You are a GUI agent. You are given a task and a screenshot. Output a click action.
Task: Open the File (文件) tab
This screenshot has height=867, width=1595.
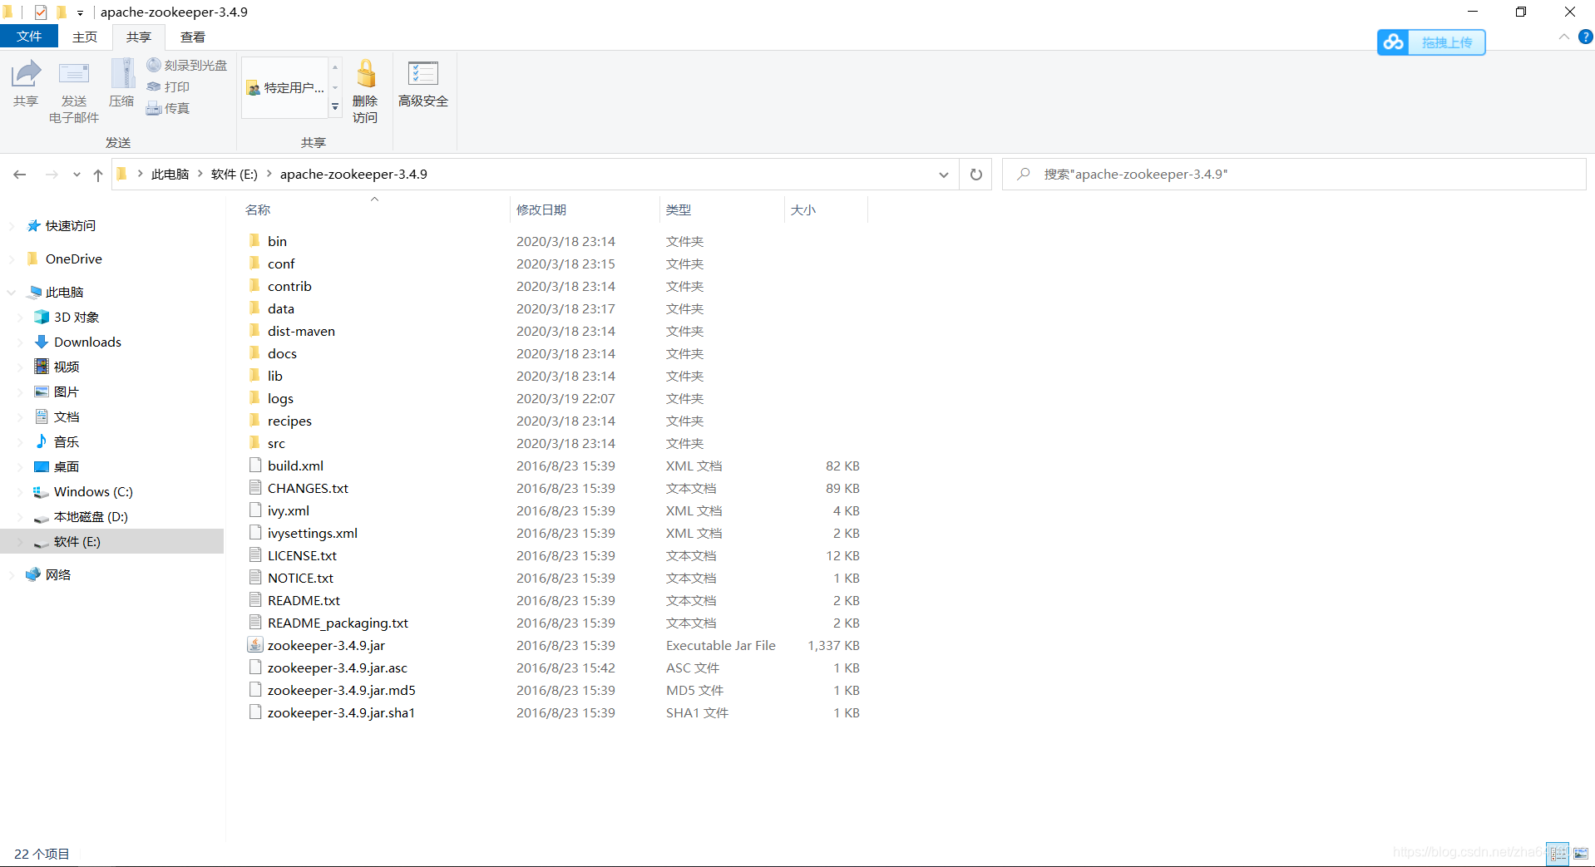29,37
